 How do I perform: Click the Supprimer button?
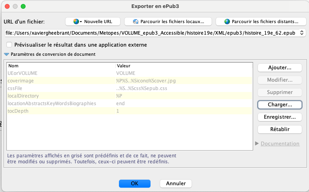[279, 92]
